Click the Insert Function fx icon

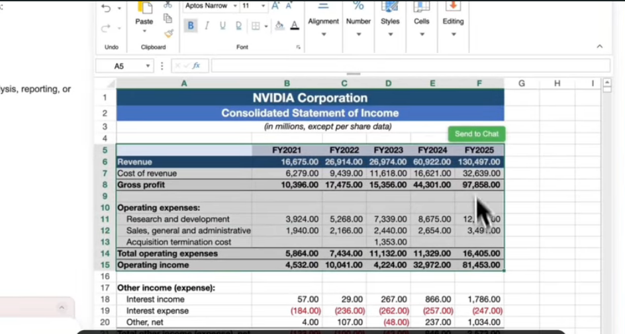(196, 66)
